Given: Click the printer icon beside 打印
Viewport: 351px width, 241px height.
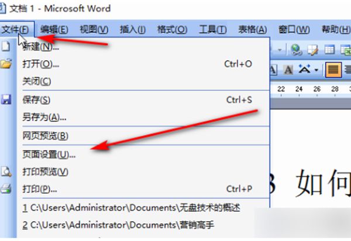Looking at the screenshot, I should 6,188.
